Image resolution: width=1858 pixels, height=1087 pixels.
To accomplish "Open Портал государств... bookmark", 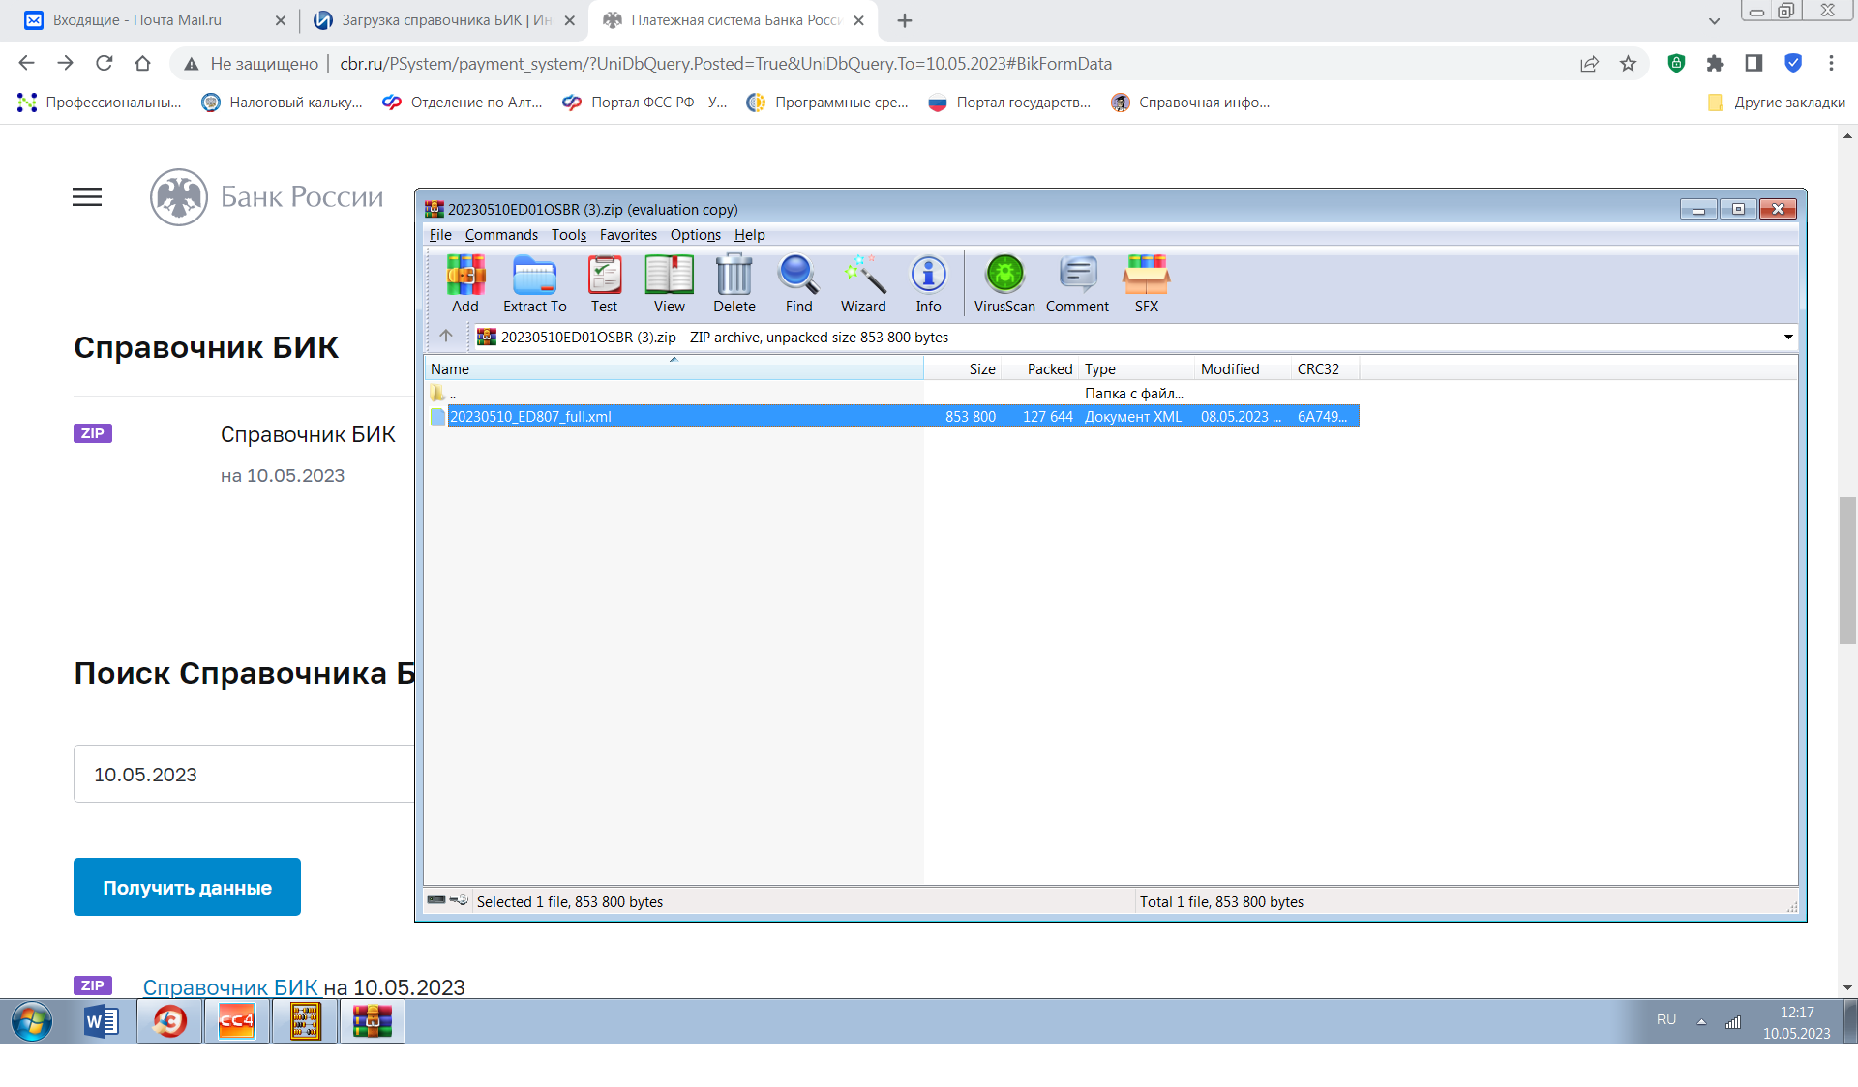I will tap(1009, 103).
